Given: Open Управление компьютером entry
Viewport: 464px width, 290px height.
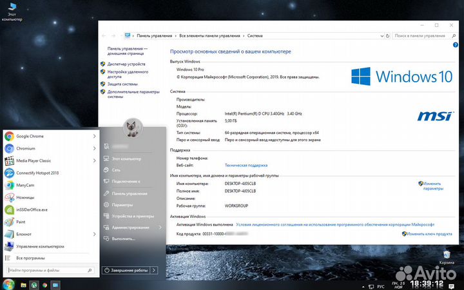Looking at the screenshot, I should coord(50,246).
